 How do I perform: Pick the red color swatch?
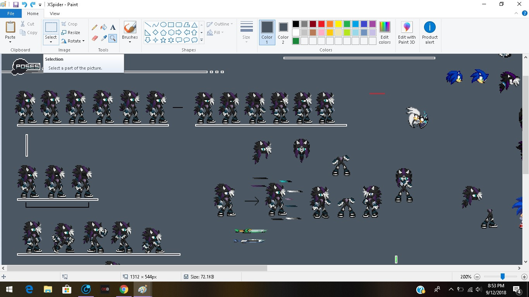321,24
